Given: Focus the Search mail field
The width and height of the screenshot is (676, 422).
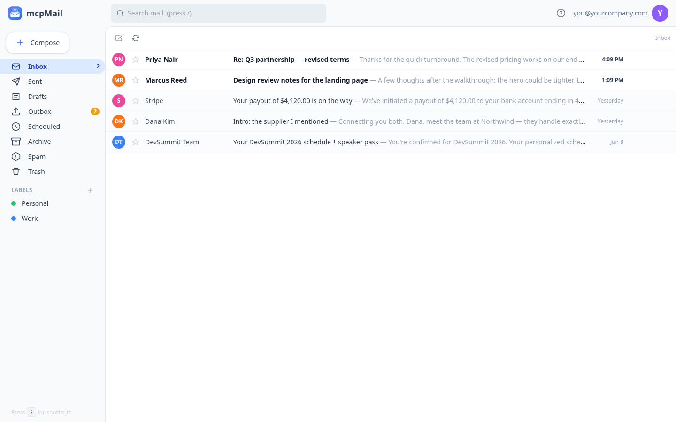Looking at the screenshot, I should pyautogui.click(x=218, y=13).
